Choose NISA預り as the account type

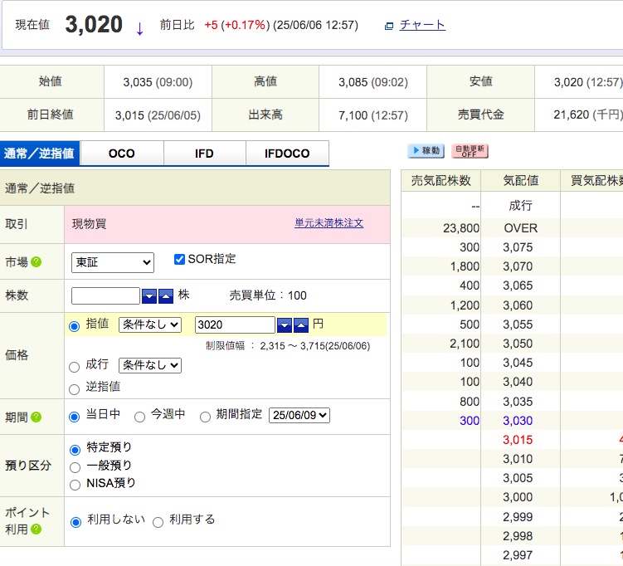click(x=75, y=484)
